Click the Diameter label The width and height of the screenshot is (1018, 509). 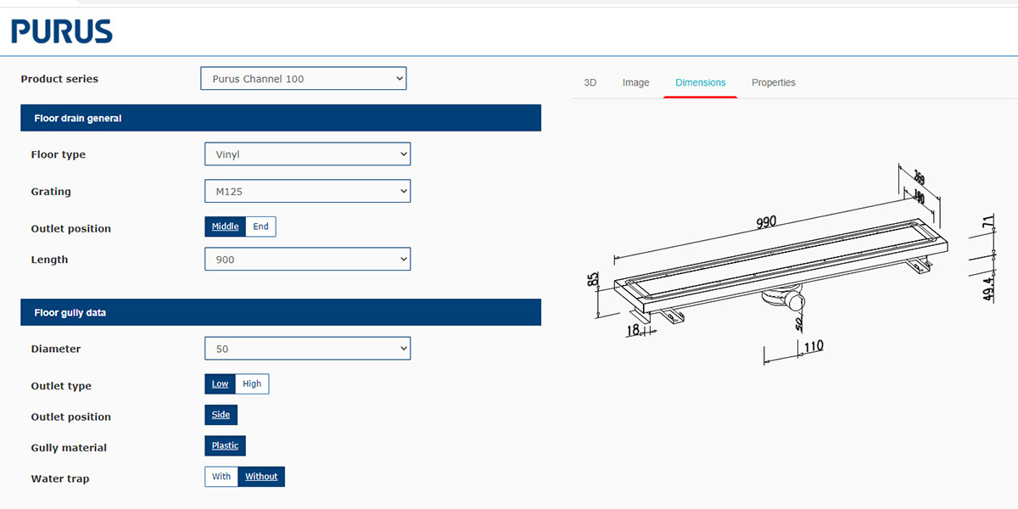pyautogui.click(x=56, y=349)
